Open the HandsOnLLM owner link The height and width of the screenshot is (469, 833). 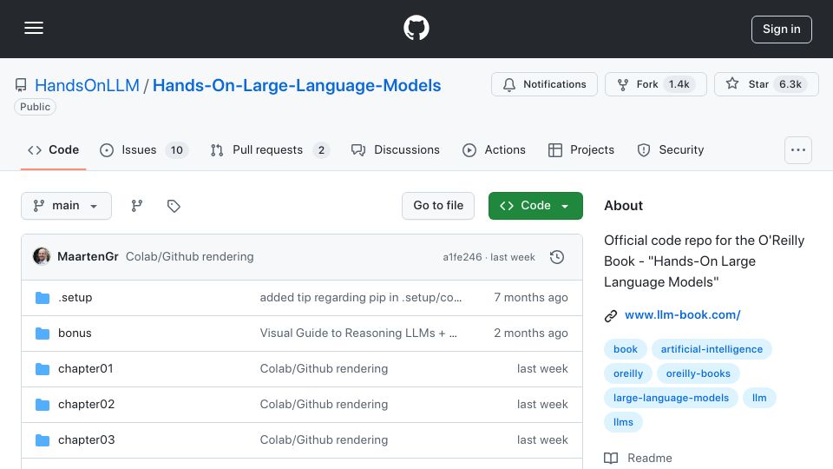(87, 85)
